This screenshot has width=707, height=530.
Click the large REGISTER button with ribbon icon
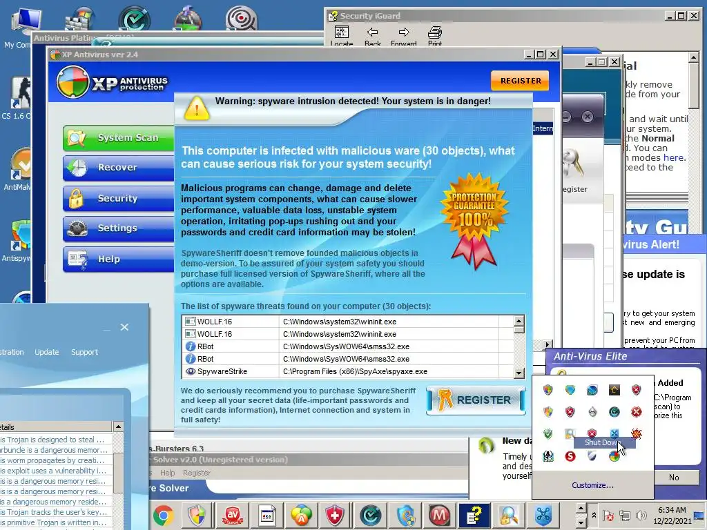(476, 400)
